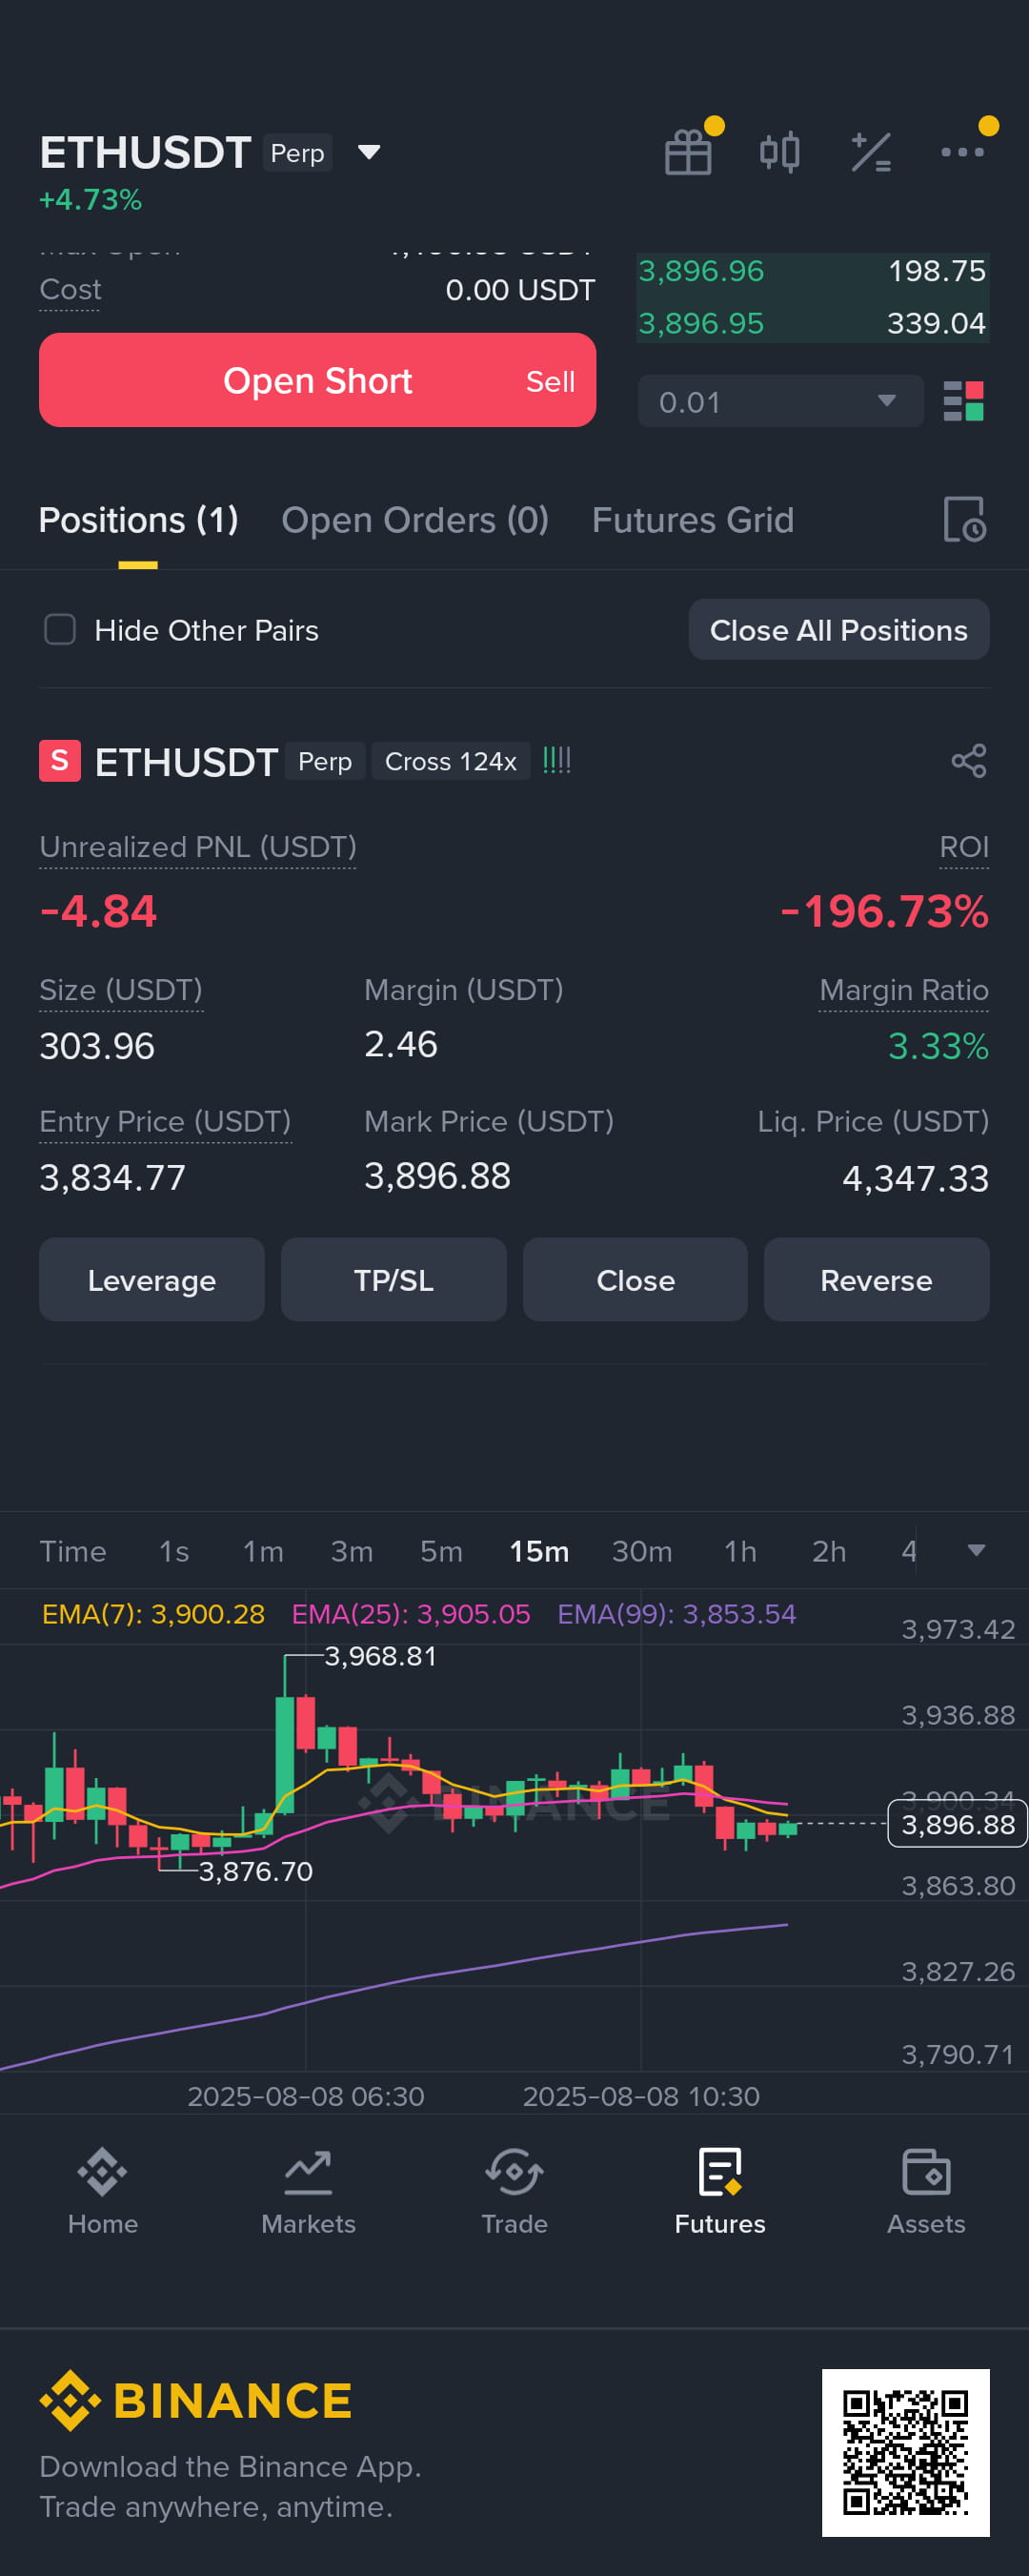The width and height of the screenshot is (1029, 2576).
Task: Tap the order book layout icon
Action: tap(963, 401)
